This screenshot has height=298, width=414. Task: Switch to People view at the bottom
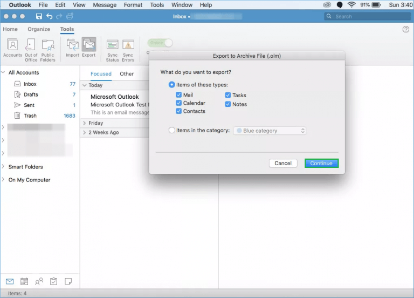pyautogui.click(x=39, y=281)
